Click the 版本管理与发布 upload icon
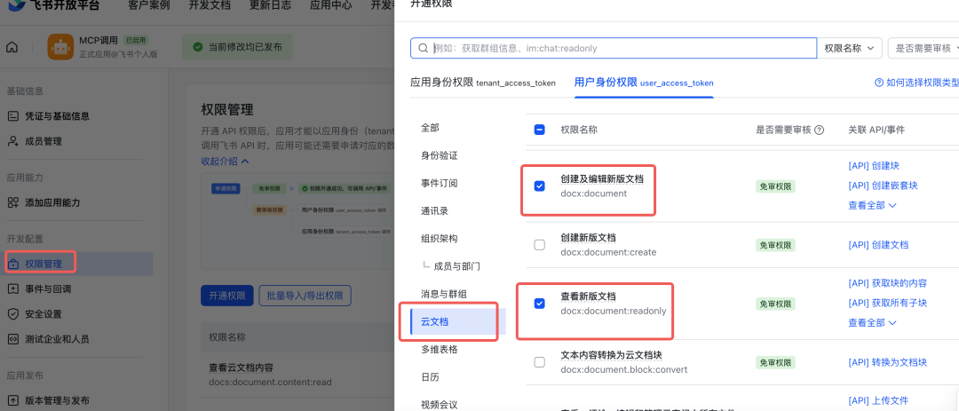Image resolution: width=959 pixels, height=411 pixels. (x=12, y=400)
